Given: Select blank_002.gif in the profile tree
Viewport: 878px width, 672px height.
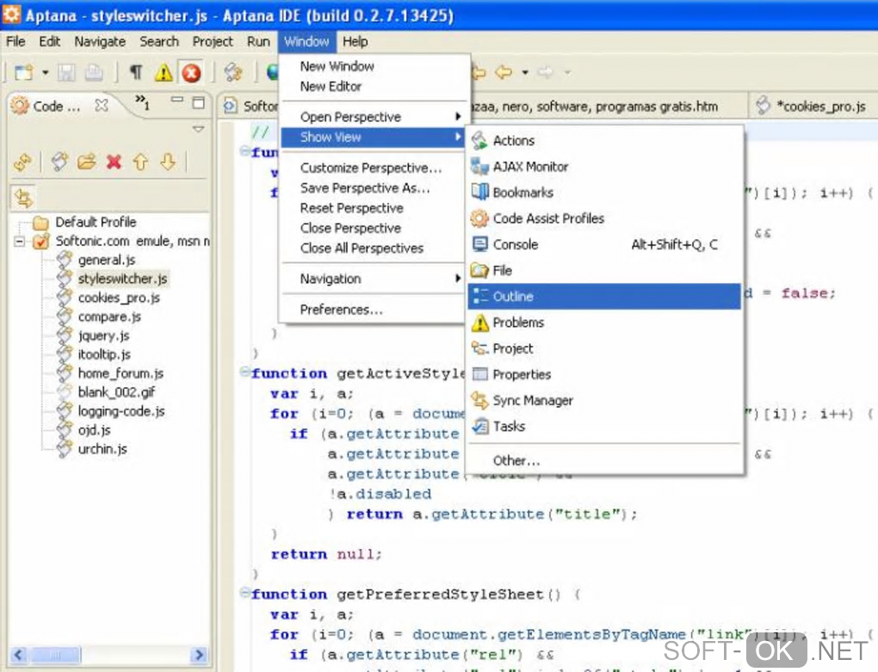Looking at the screenshot, I should coord(116,392).
